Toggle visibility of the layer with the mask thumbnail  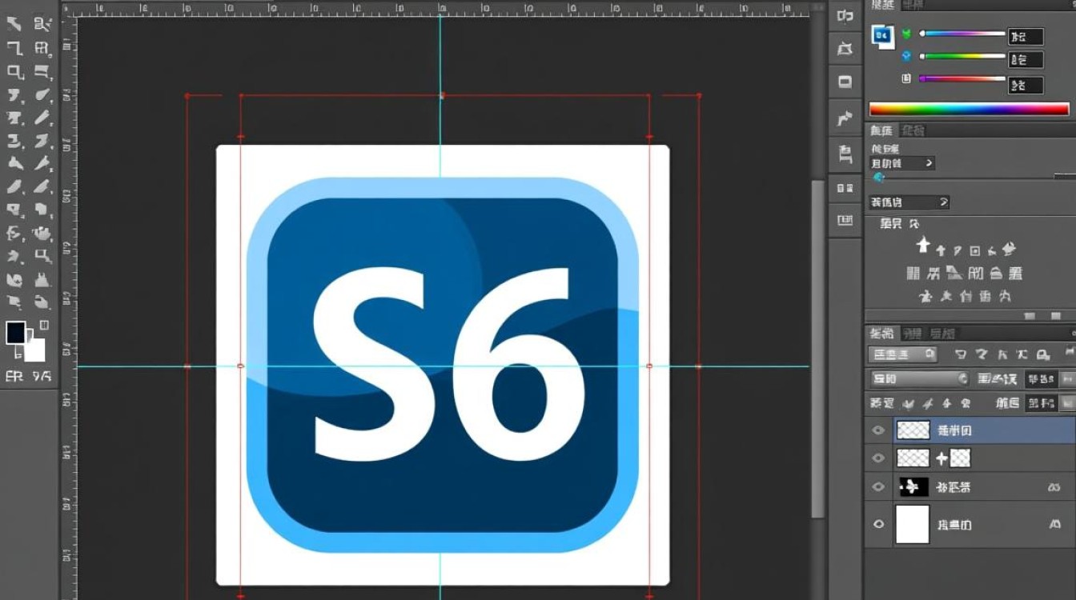pos(878,458)
